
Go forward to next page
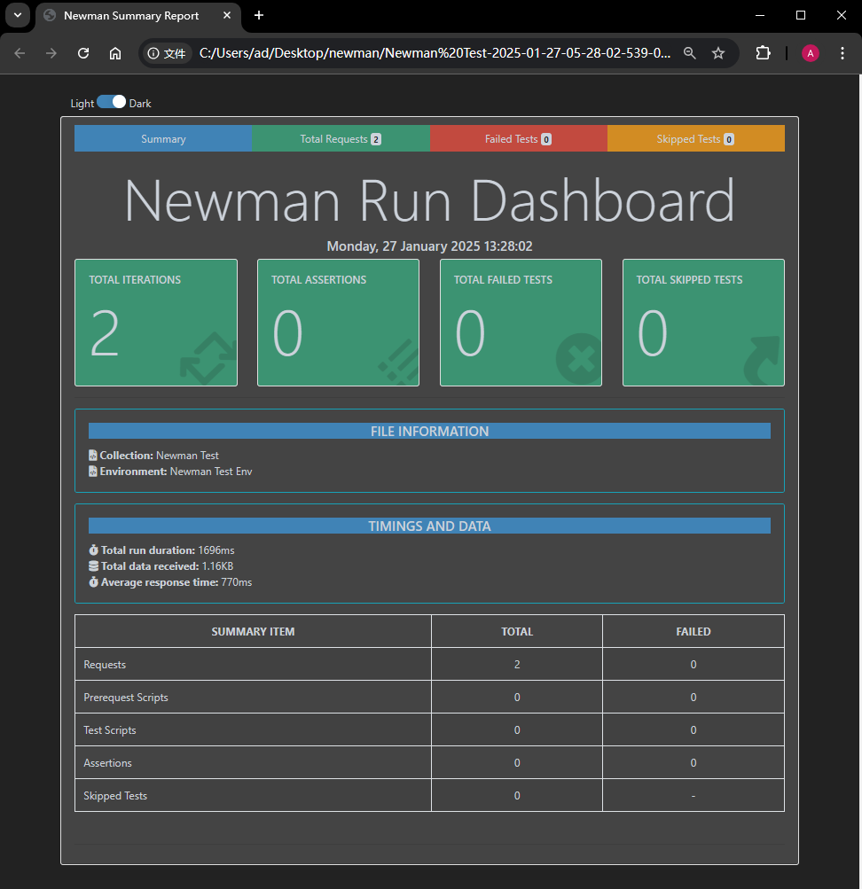(x=51, y=53)
